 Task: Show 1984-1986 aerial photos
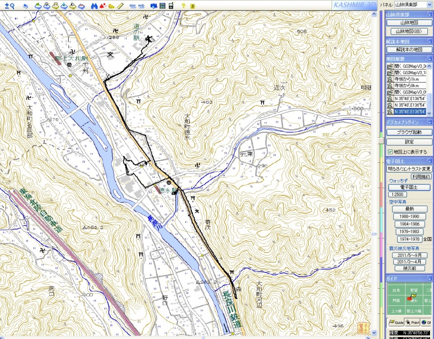pos(409,224)
